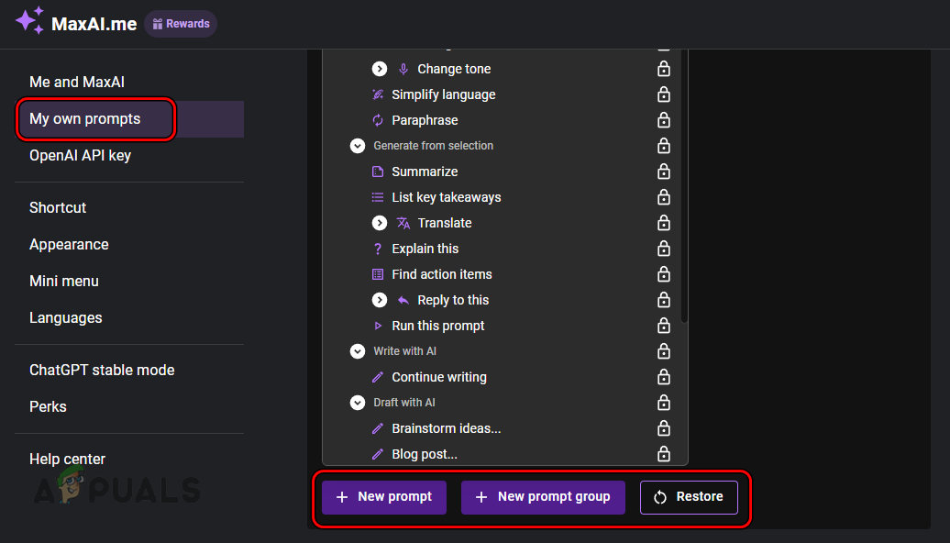Click the lock icon next to Summarize
Viewport: 950px width, 543px height.
click(663, 171)
